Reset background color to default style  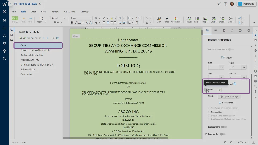coord(206,90)
